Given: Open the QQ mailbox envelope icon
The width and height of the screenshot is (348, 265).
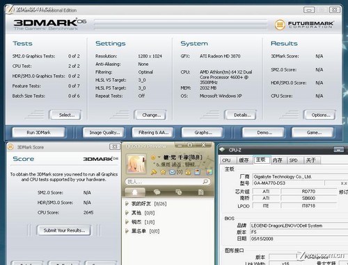Looking at the screenshot, I should coord(172,172).
